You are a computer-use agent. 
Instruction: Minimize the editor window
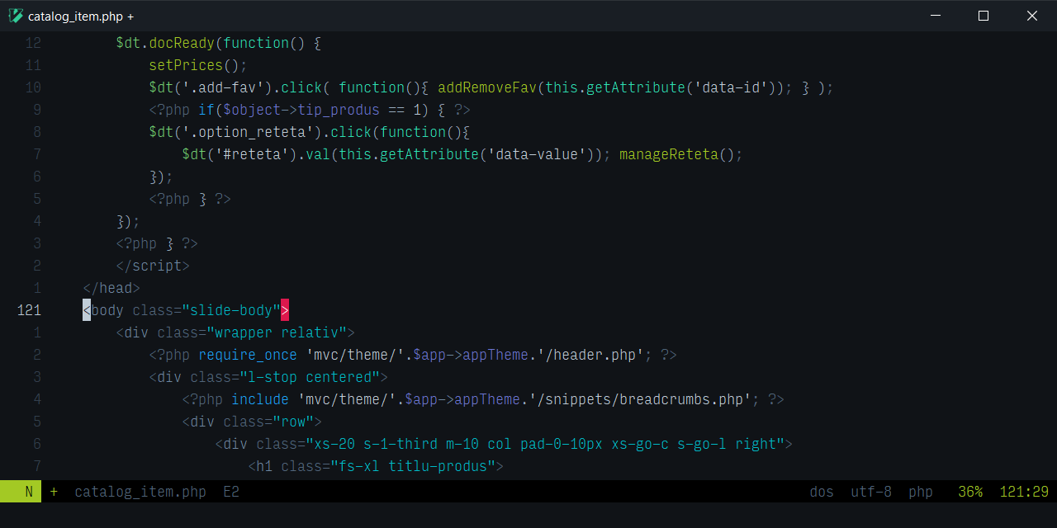tap(936, 16)
